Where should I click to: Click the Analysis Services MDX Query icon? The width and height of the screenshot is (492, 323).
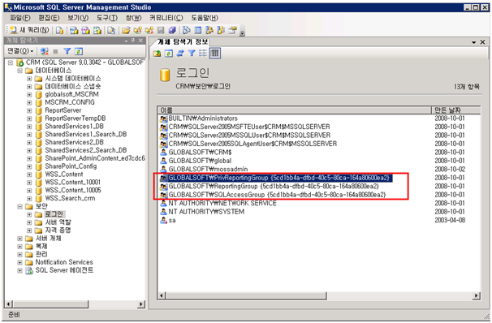point(74,30)
